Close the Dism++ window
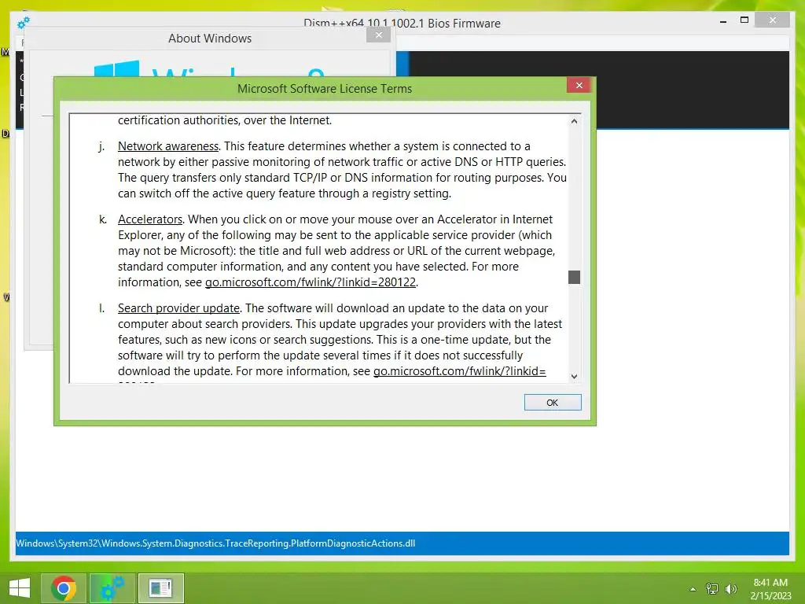Viewport: 805px width, 604px height. tap(773, 20)
